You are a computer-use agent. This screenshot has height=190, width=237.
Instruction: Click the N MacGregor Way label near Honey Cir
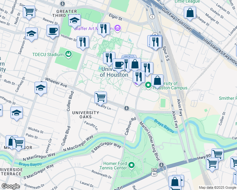(x=39, y=157)
